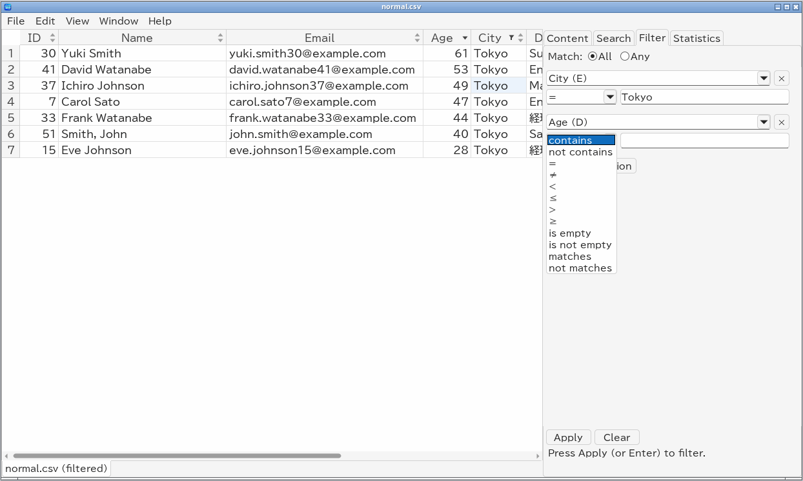Choose 'is not empty' from operator list
Viewport: 803px width, 481px height.
(x=580, y=245)
